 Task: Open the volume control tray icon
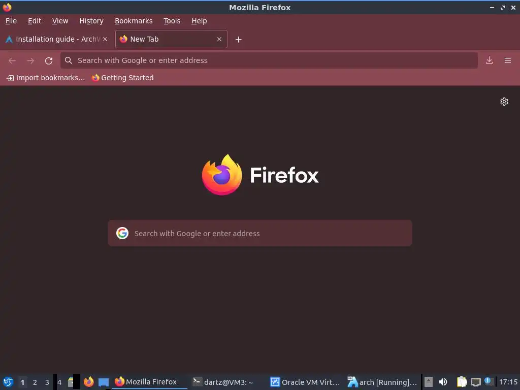[x=443, y=382]
